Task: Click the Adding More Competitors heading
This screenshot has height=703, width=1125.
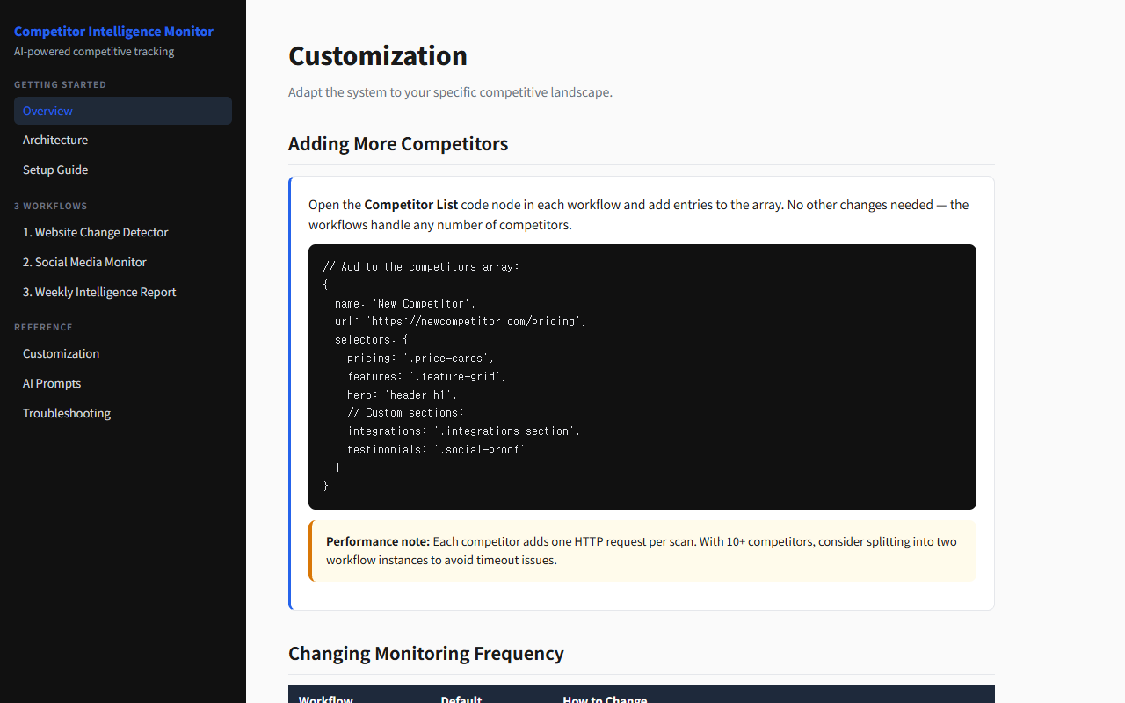Action: point(398,143)
